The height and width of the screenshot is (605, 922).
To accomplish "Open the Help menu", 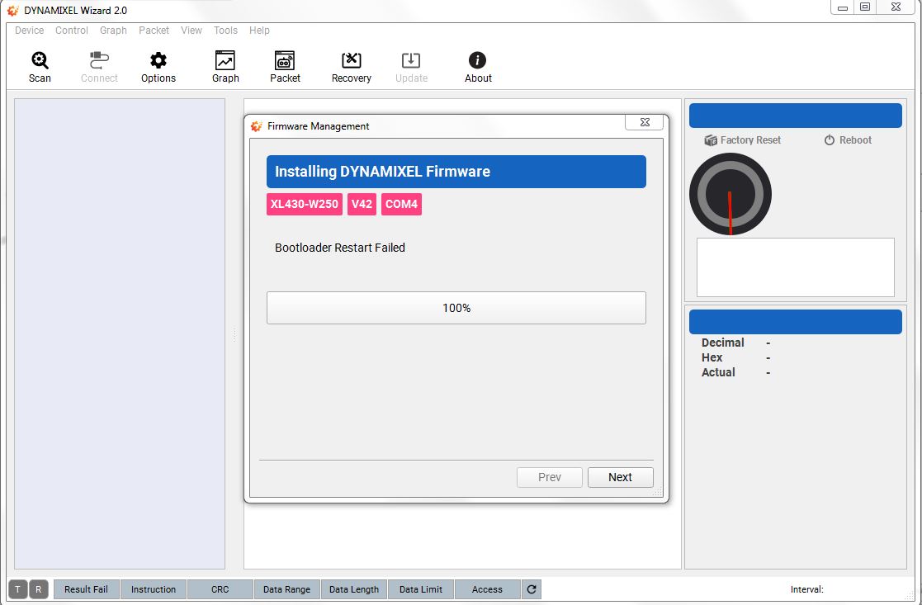I will click(259, 31).
